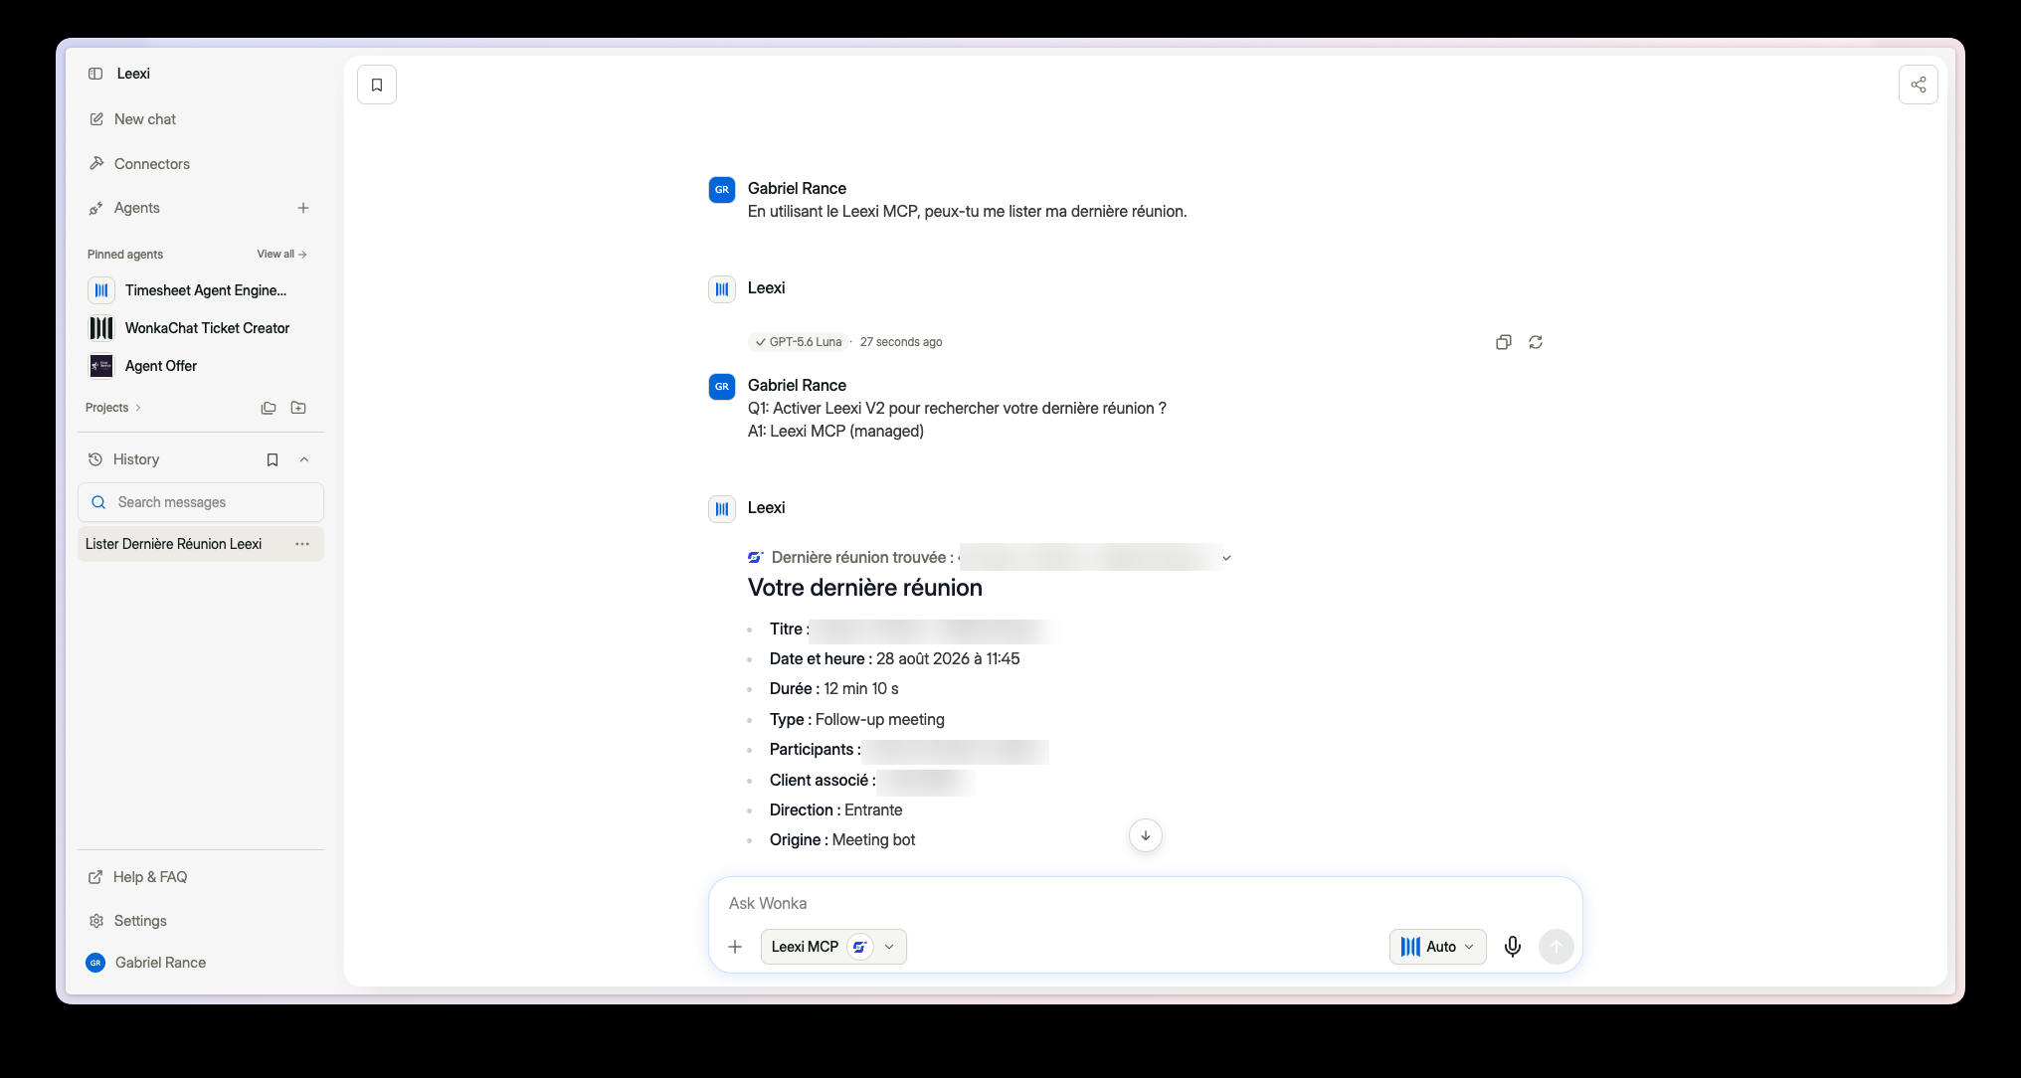Image resolution: width=2021 pixels, height=1078 pixels.
Task: Jump to bottom of conversation
Action: [1146, 835]
